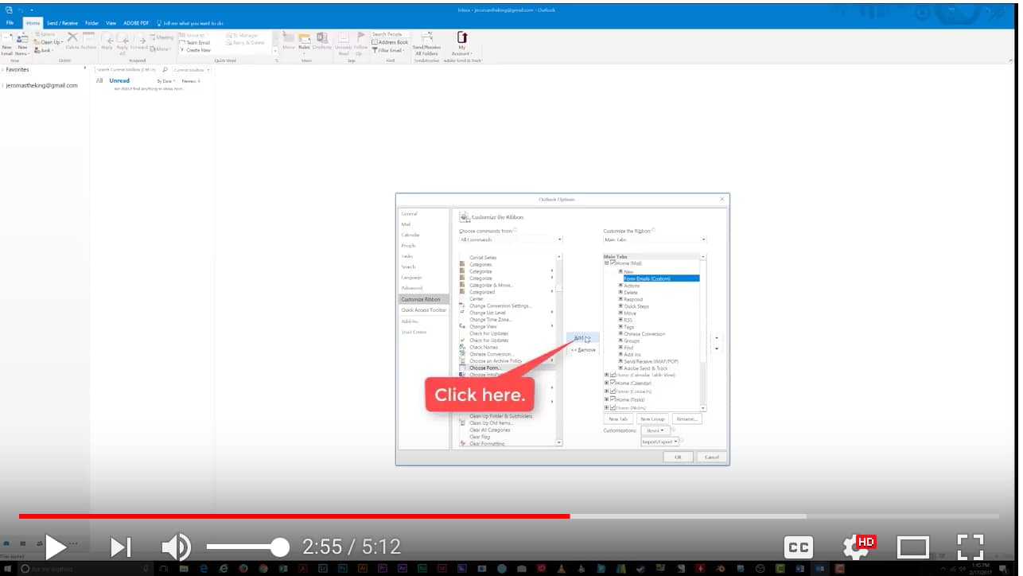Select Customize Ribbon in the options sidebar

pos(422,299)
